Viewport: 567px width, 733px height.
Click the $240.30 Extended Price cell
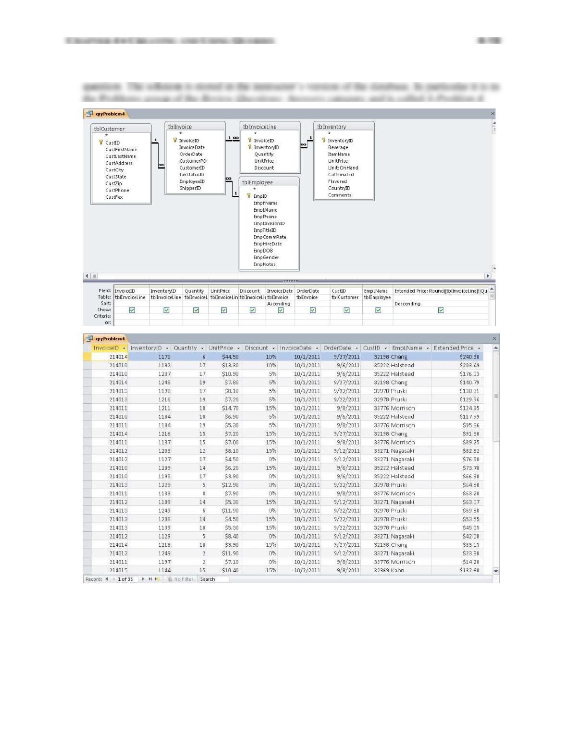(457, 357)
